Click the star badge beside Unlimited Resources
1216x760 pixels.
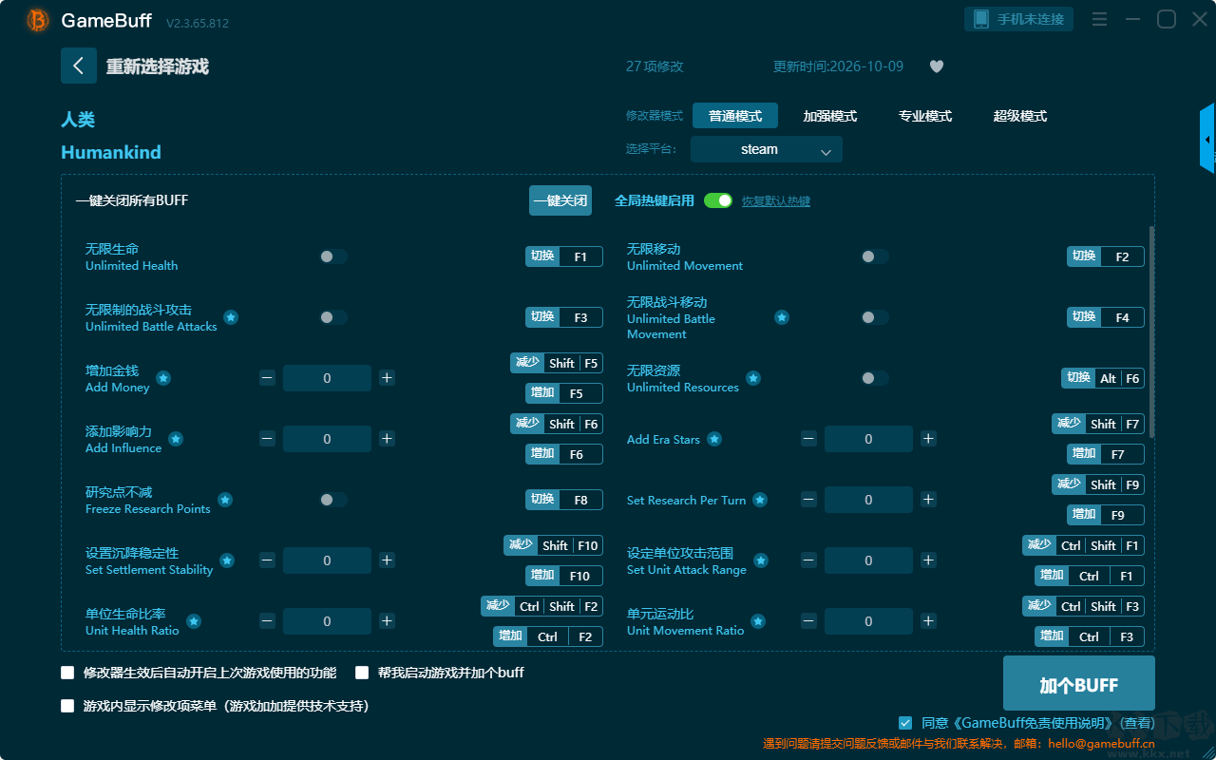(753, 378)
